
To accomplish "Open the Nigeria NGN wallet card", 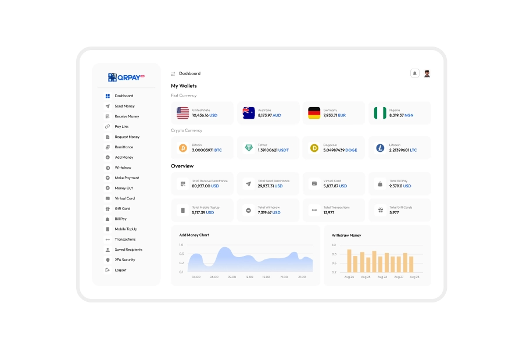I will 400,113.
